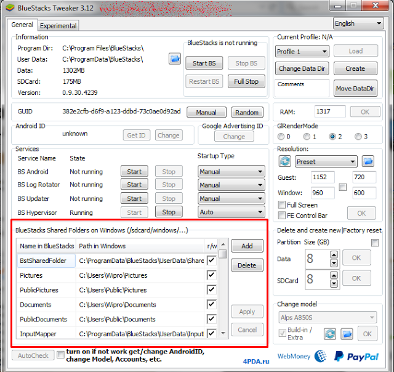Open the 4PDA.ru link
Viewport: 394px width, 372px height.
[x=256, y=361]
